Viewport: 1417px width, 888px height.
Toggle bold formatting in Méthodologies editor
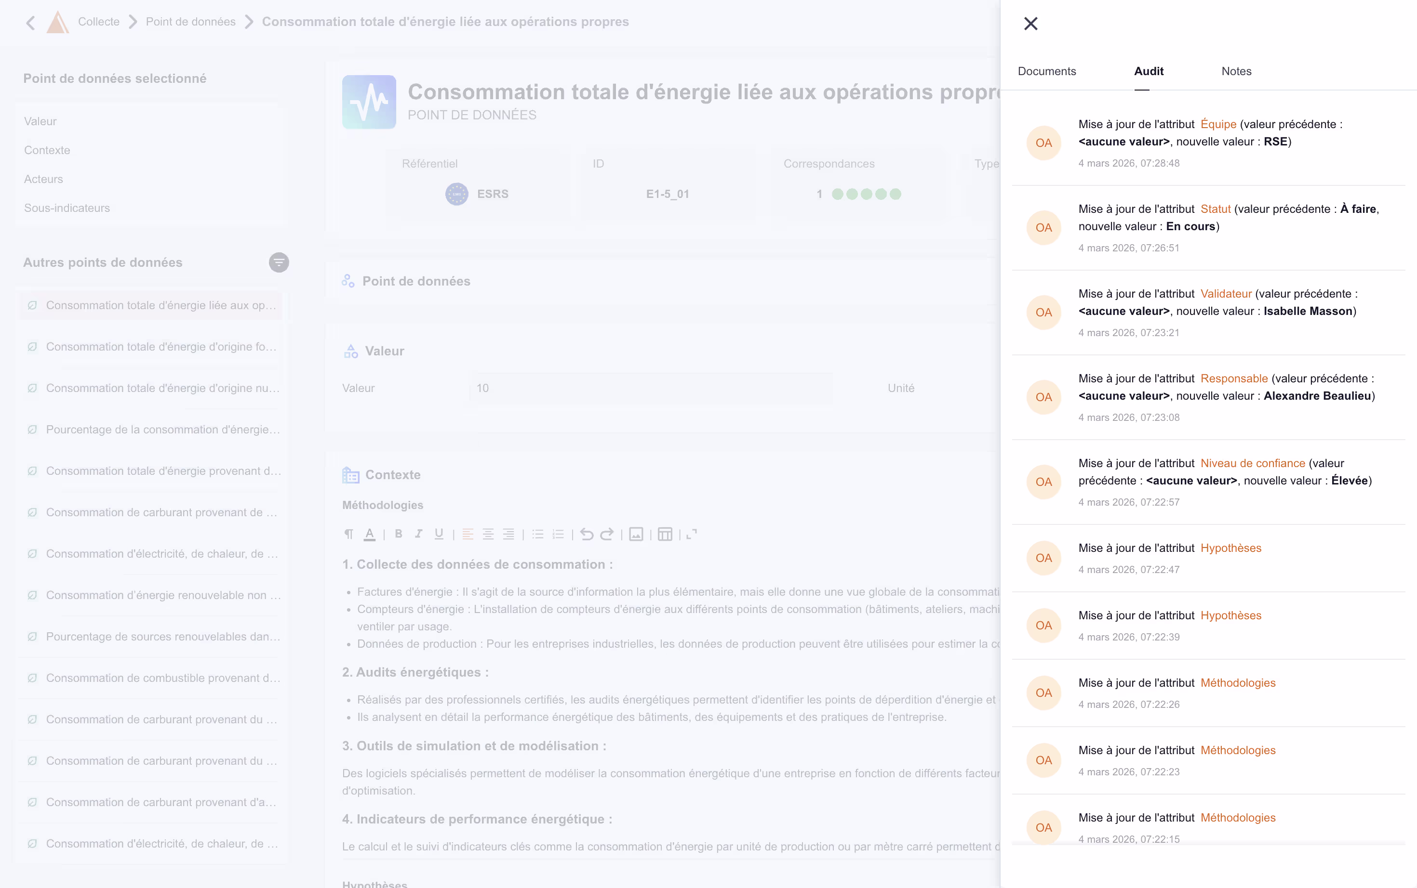tap(399, 534)
